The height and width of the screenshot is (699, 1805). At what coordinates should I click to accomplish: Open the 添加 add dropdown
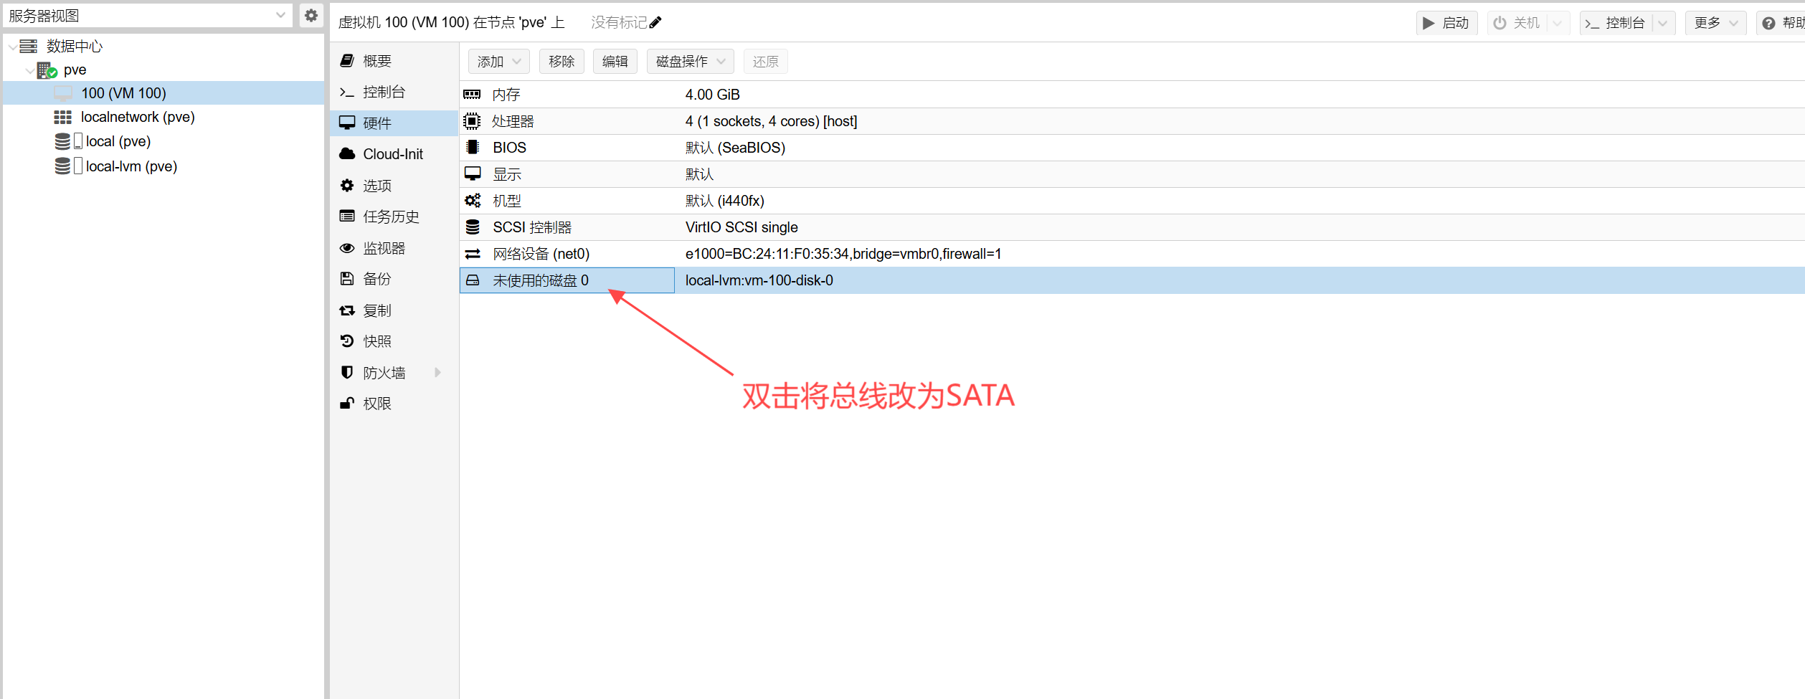[499, 62]
